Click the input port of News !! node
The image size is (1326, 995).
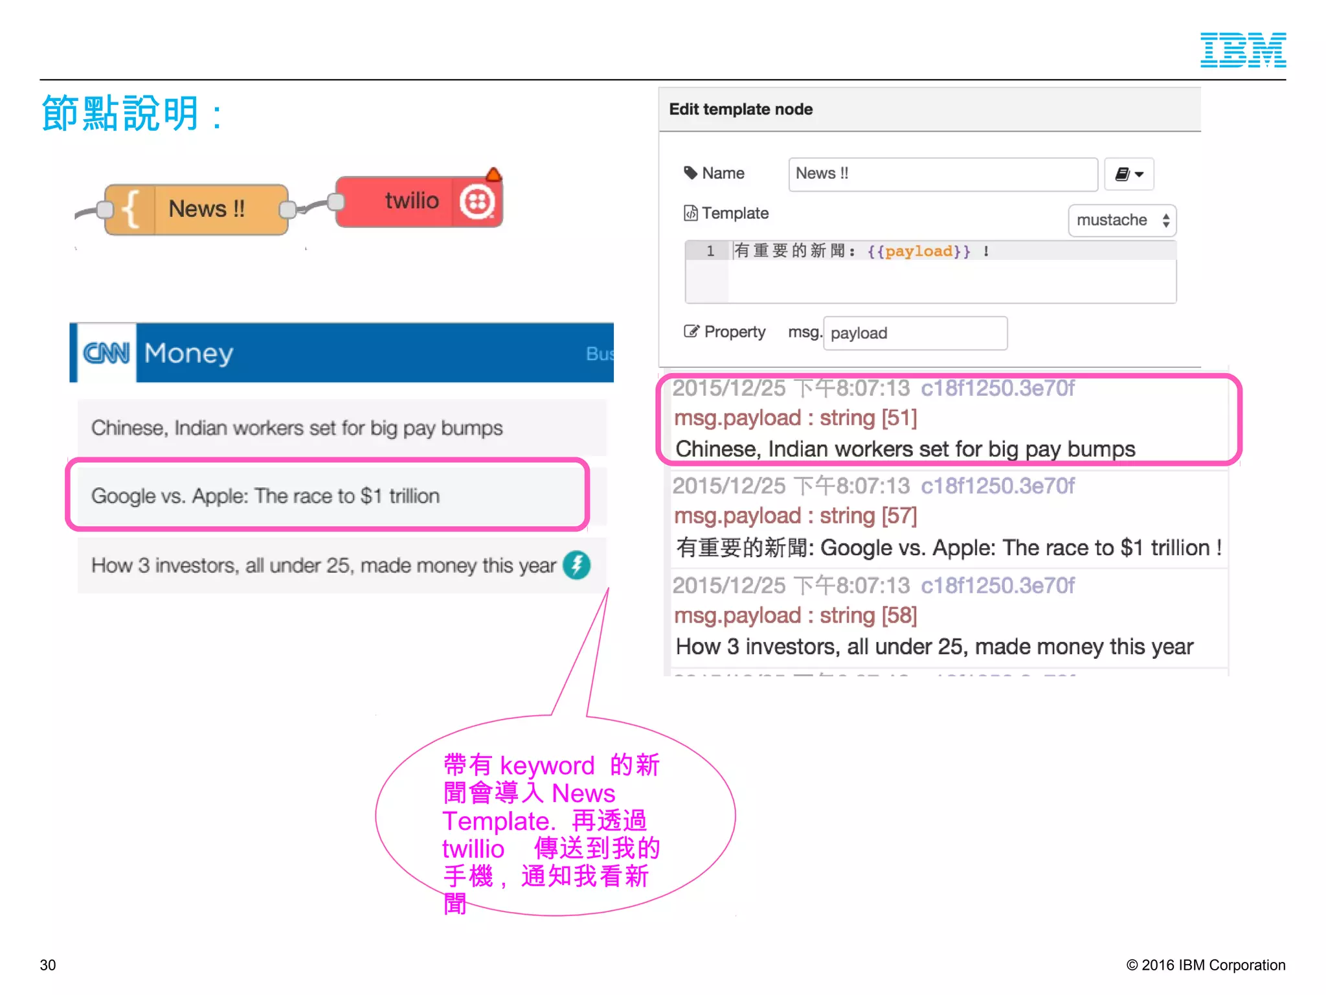click(x=104, y=209)
